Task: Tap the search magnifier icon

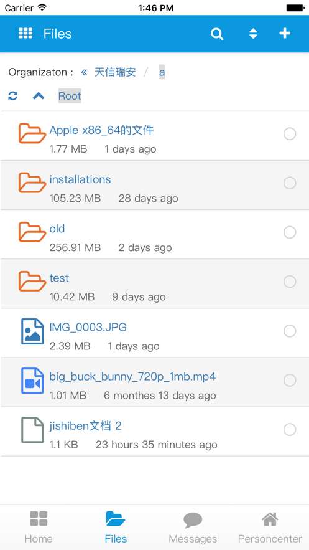Action: click(x=217, y=34)
